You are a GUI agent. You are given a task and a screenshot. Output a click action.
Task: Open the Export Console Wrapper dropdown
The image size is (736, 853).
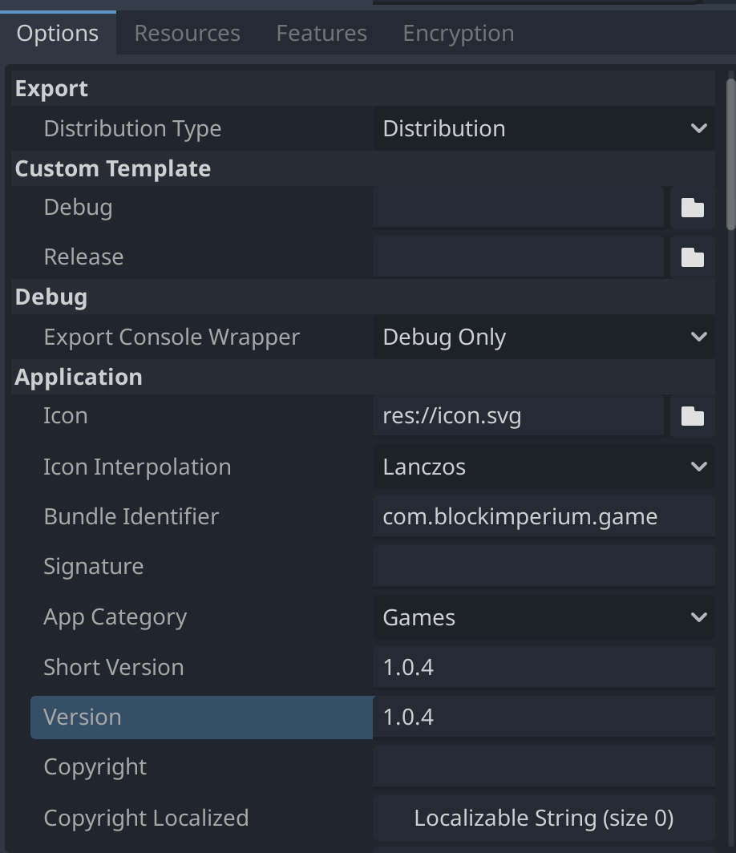[x=544, y=337]
